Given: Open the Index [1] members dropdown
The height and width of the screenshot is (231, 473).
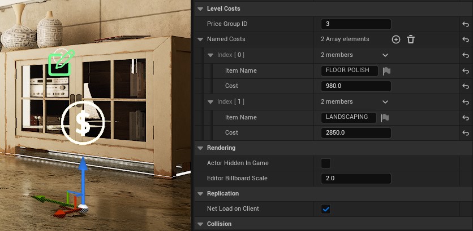Looking at the screenshot, I should 385,102.
